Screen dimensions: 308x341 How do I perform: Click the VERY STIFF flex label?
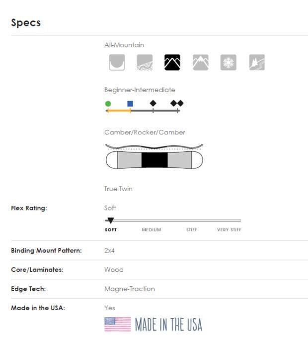pyautogui.click(x=229, y=230)
